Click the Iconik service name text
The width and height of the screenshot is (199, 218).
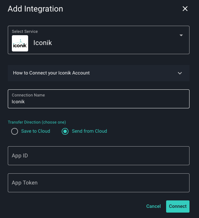pos(43,43)
